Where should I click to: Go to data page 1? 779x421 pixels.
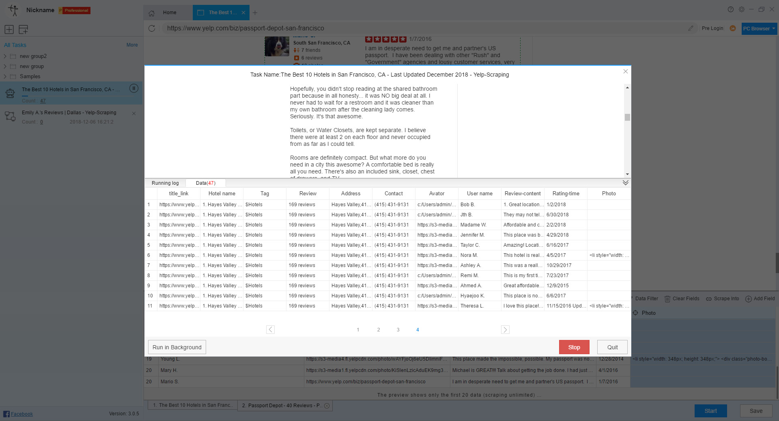(x=358, y=330)
